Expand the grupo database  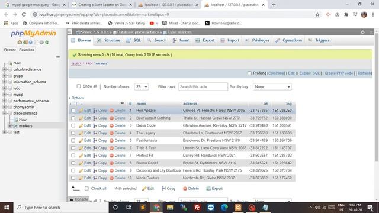4,76
